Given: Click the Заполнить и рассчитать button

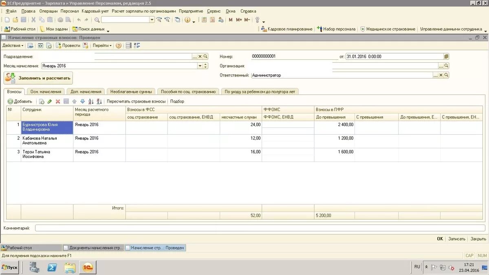Looking at the screenshot, I should pos(38,78).
